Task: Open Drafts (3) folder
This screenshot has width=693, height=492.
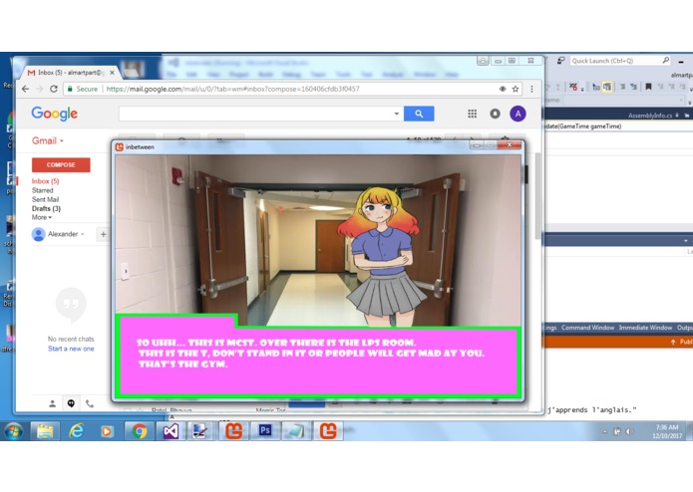Action: coord(46,208)
